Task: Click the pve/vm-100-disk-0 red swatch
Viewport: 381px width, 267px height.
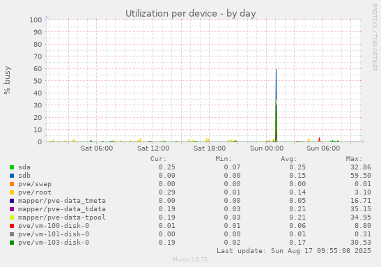Action: tap(12, 226)
